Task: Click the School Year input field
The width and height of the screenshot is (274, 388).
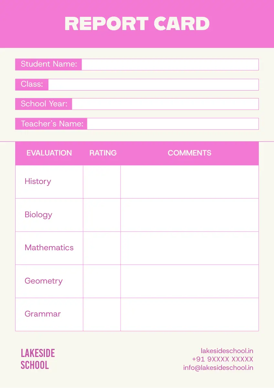Action: click(165, 104)
